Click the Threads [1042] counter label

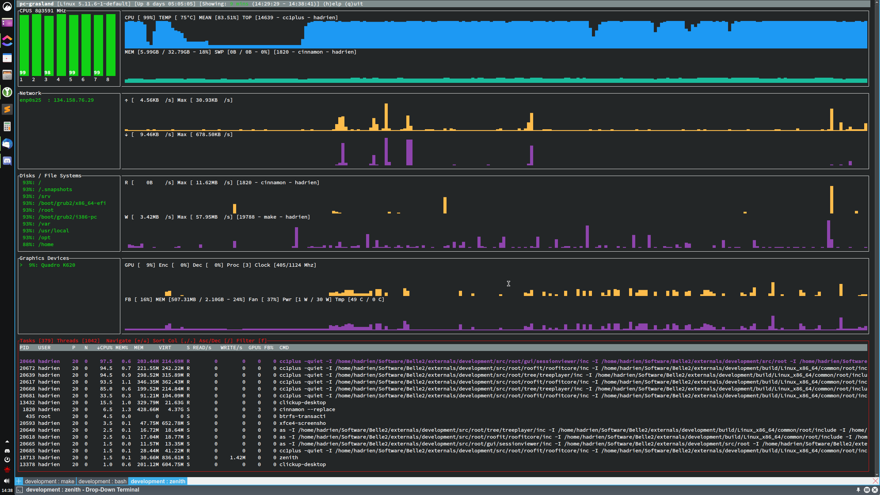point(78,341)
